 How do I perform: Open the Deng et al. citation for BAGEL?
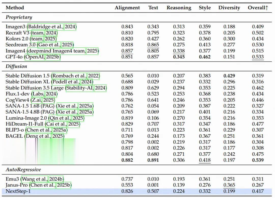pyautogui.click(x=38, y=136)
